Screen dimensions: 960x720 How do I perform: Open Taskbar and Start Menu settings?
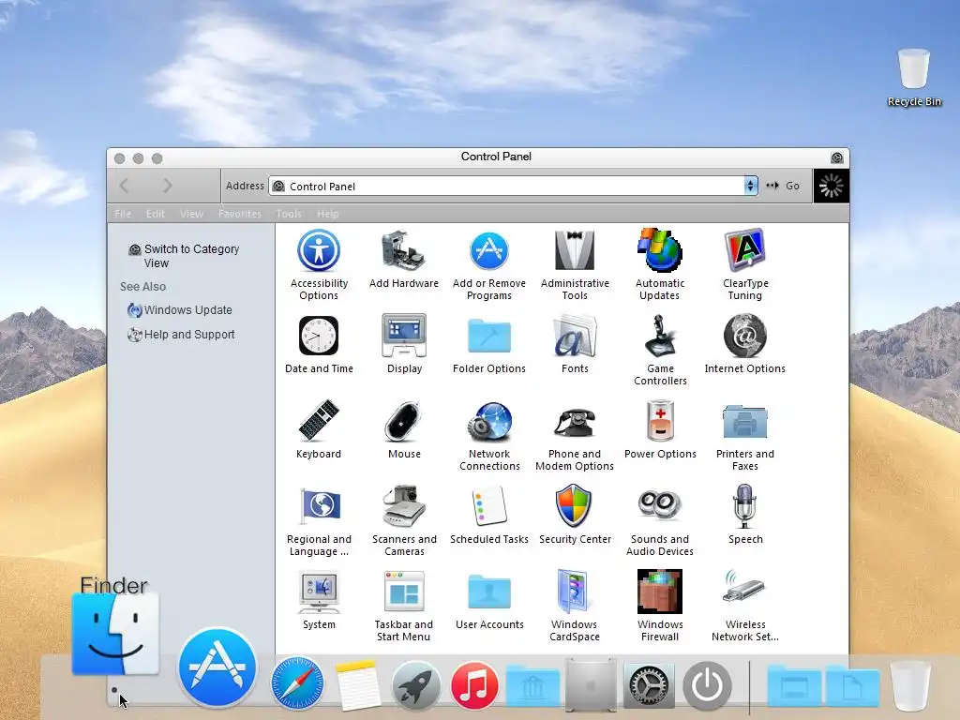coord(404,606)
